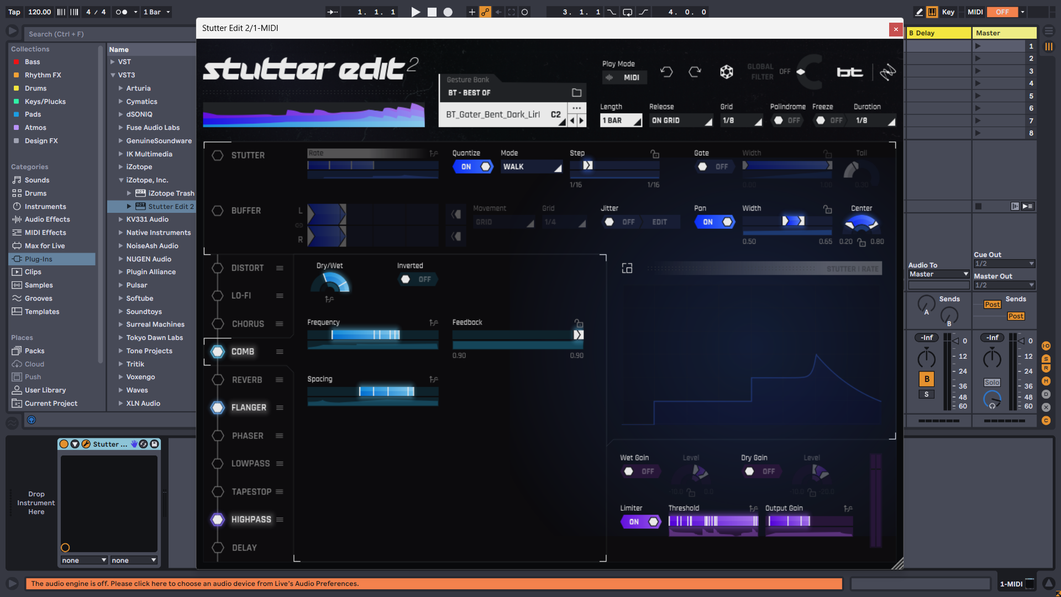This screenshot has height=597, width=1061.
Task: Select the LO-FI module tab
Action: coord(241,296)
